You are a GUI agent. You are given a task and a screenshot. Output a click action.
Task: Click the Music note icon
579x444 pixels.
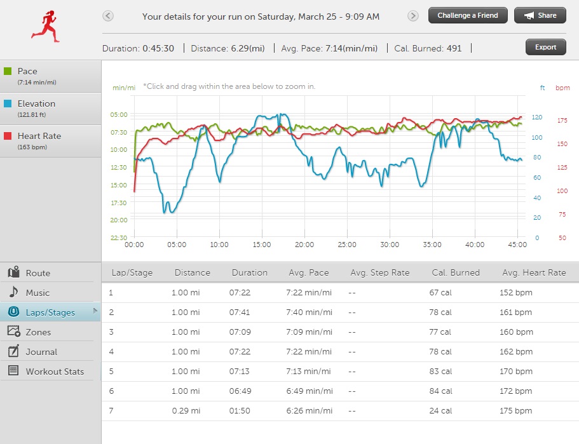click(13, 292)
